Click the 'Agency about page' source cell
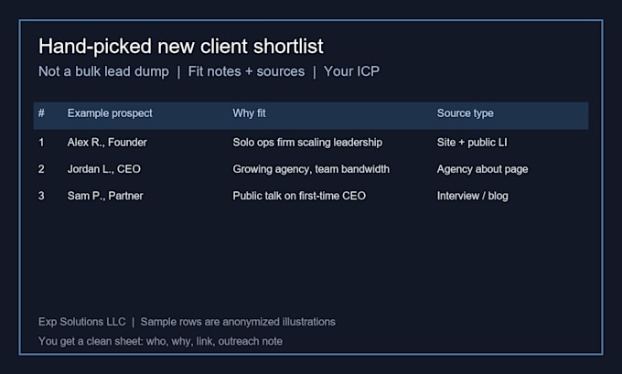This screenshot has height=374, width=622. tap(482, 169)
